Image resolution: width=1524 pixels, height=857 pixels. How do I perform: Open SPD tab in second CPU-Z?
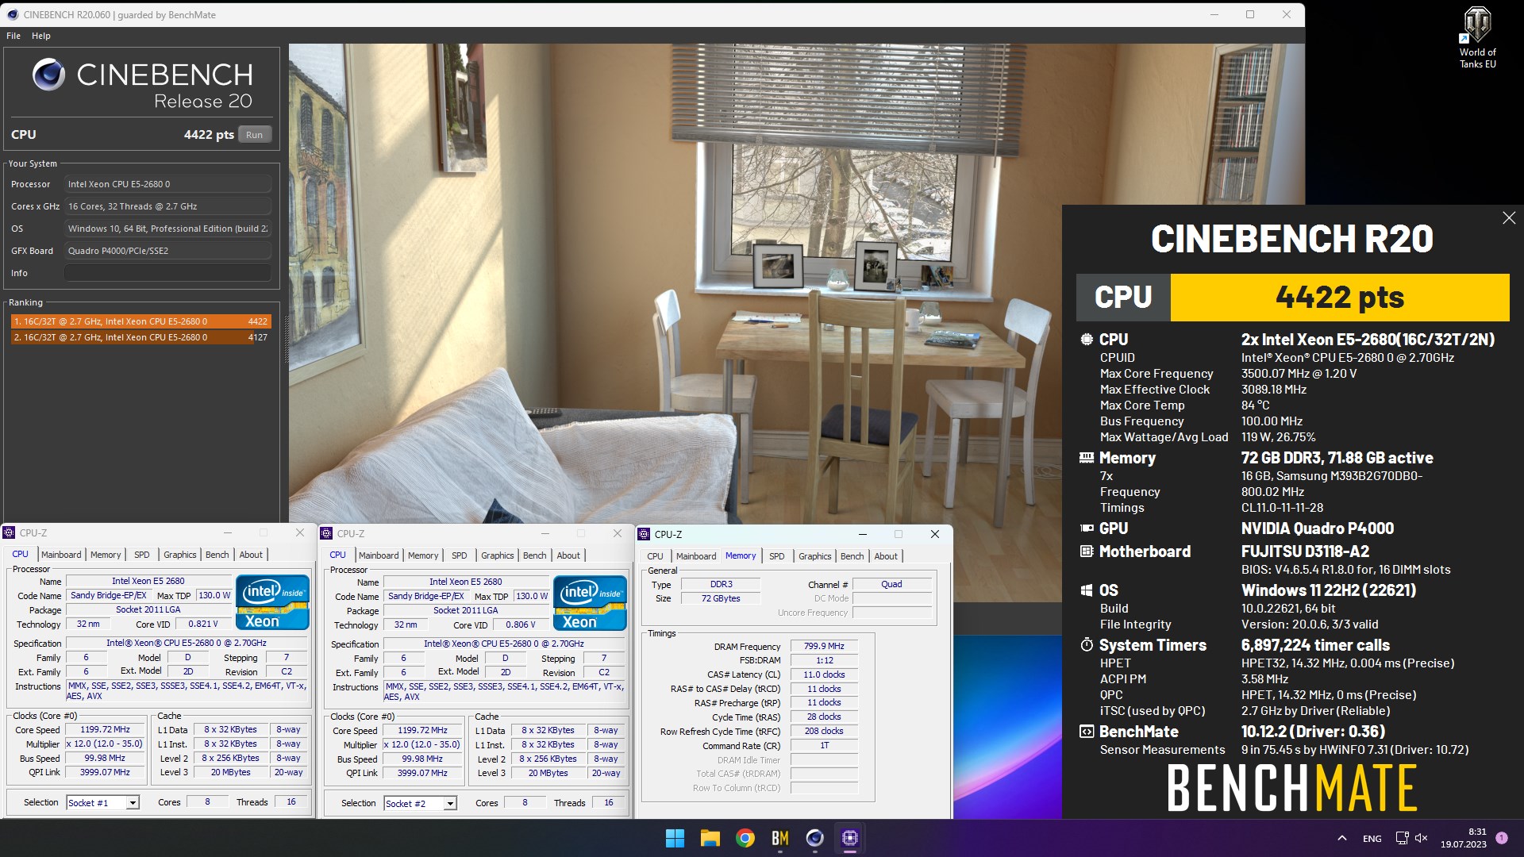459,555
